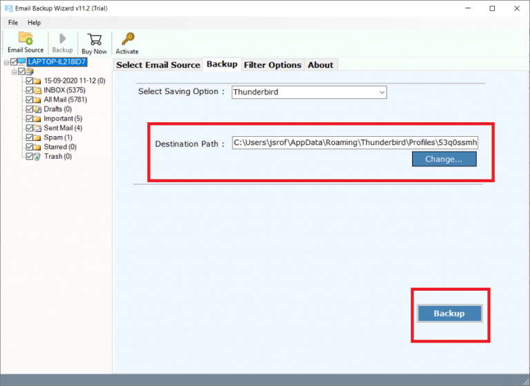Click the Change... button

[444, 159]
